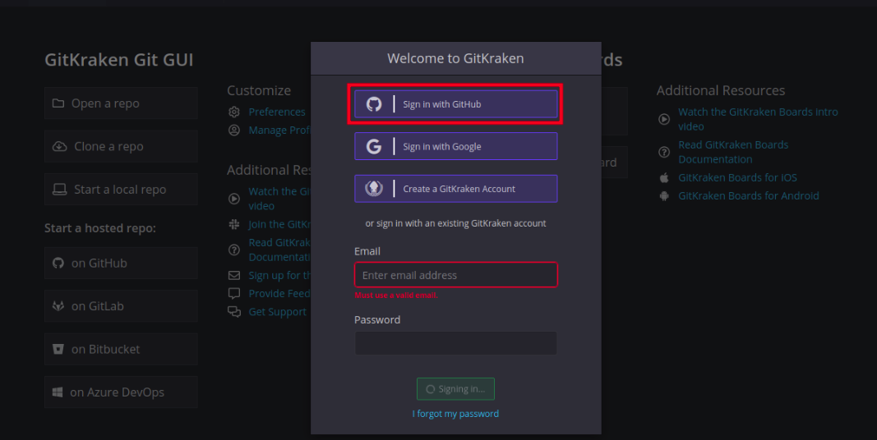Choose Clone a repo
The width and height of the screenshot is (877, 440).
pos(121,146)
